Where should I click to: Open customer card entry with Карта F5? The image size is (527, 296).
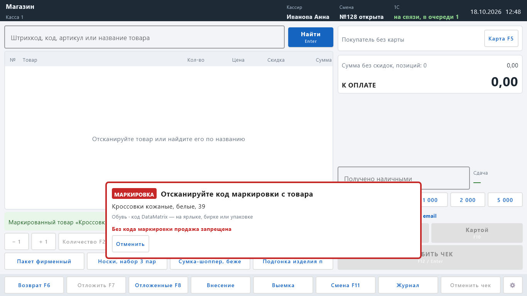[501, 39]
